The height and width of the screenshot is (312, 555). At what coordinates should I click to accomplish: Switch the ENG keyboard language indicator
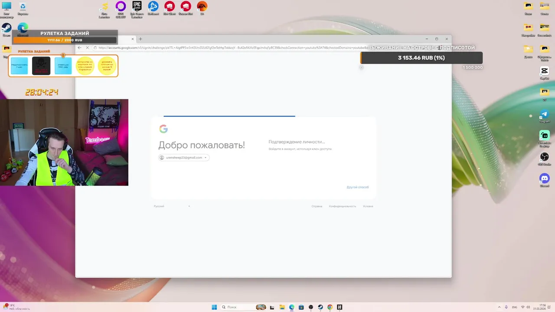(x=515, y=307)
